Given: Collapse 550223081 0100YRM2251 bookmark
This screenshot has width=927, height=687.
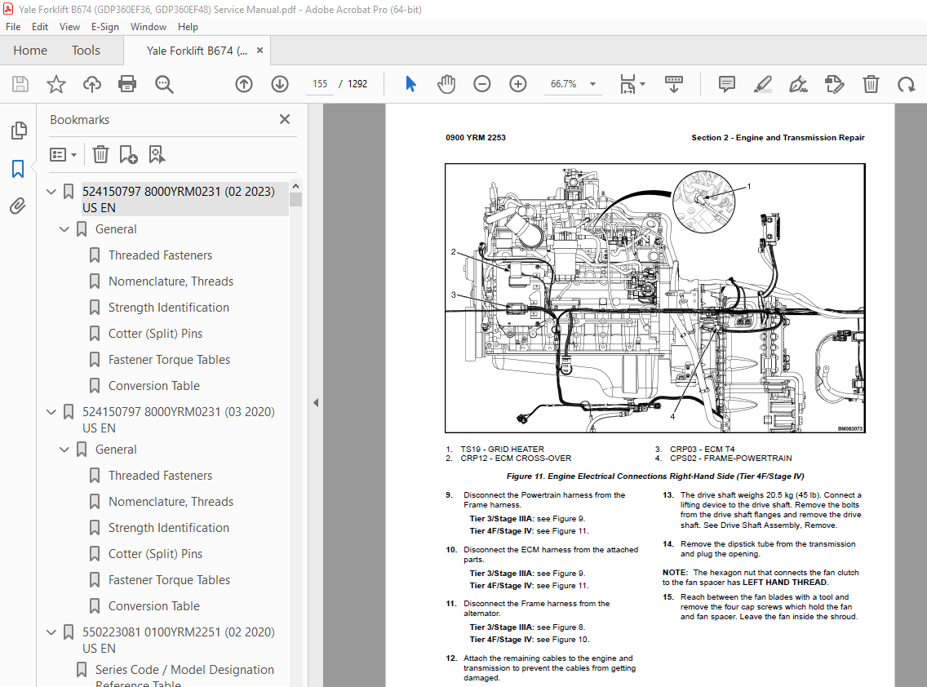Looking at the screenshot, I should click(x=51, y=632).
